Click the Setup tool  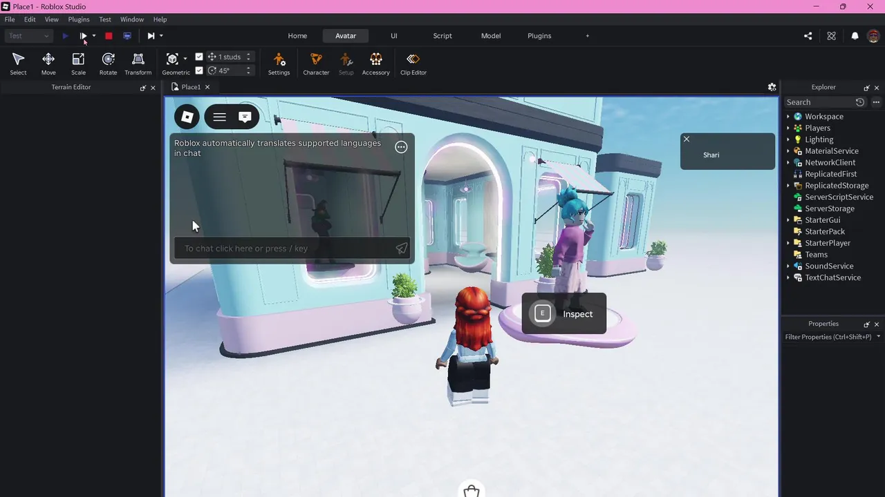[x=346, y=64]
